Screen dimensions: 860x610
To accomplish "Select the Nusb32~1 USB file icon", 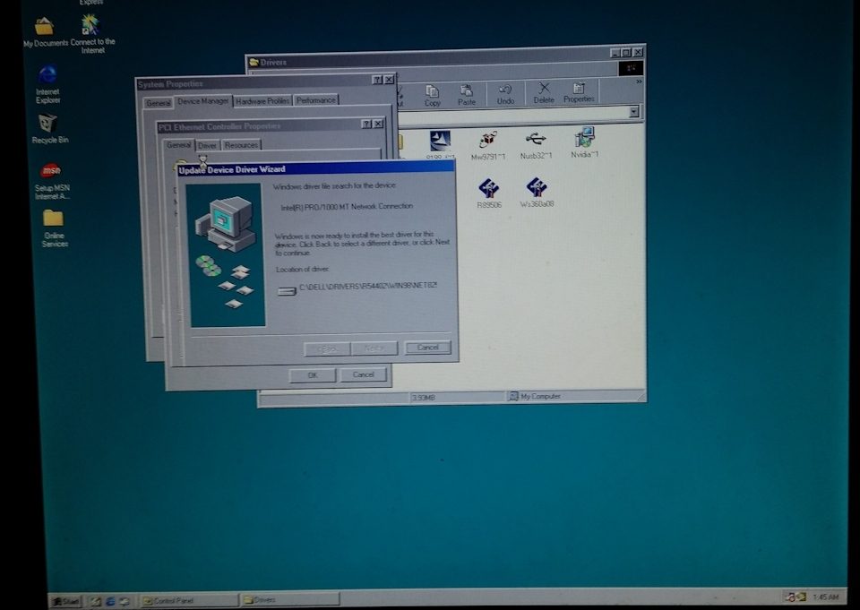I will 536,144.
